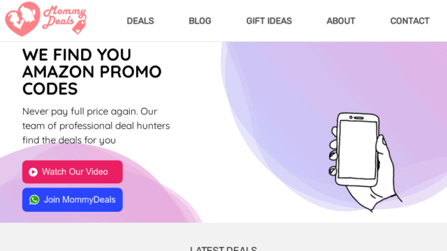Click the 'We Find You Amazon Promo Codes' heading

(x=91, y=72)
